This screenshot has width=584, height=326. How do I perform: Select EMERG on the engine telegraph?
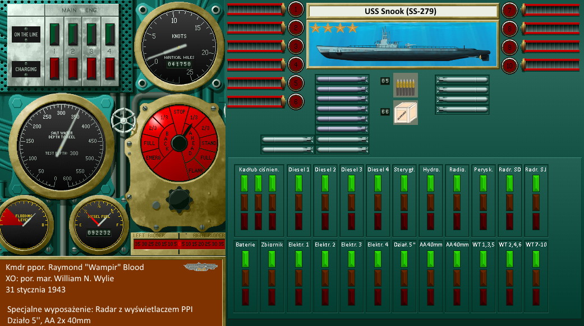pyautogui.click(x=151, y=159)
